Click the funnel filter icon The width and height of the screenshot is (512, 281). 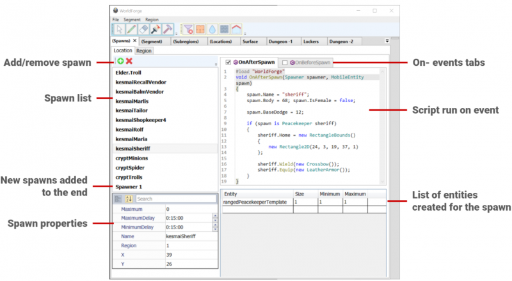pyautogui.click(x=188, y=29)
